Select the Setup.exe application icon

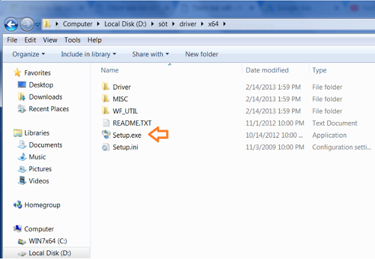tap(106, 135)
